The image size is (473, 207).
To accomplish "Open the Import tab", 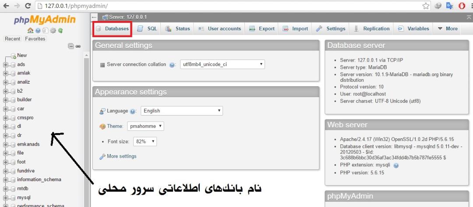I will (295, 28).
